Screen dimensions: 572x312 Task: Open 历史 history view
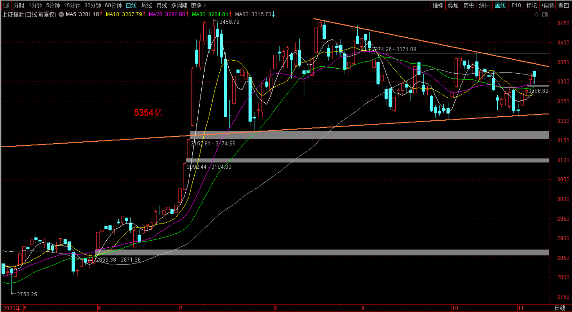coord(469,5)
